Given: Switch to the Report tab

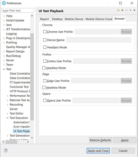Looking at the screenshot, I should (x=44, y=19).
